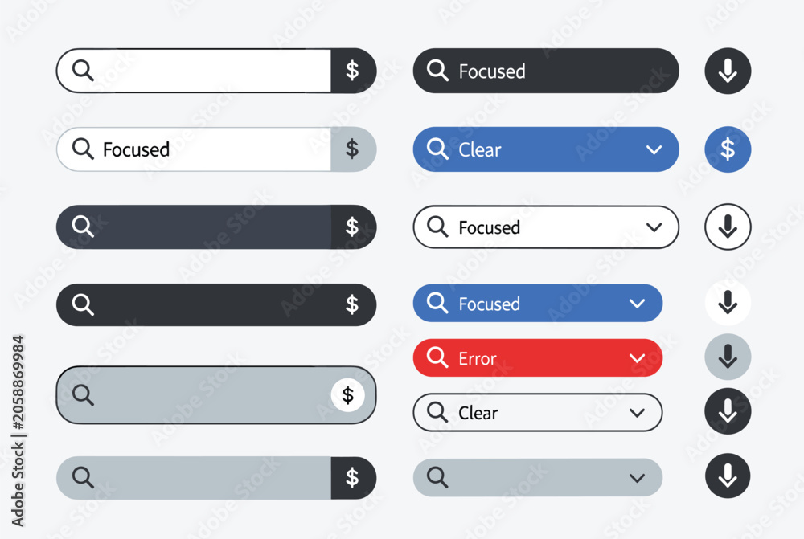The width and height of the screenshot is (804, 539).
Task: Expand the gray empty dropdown chevron at the bottom
Action: tap(637, 478)
